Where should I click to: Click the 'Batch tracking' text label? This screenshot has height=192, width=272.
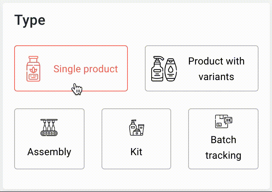(223, 147)
